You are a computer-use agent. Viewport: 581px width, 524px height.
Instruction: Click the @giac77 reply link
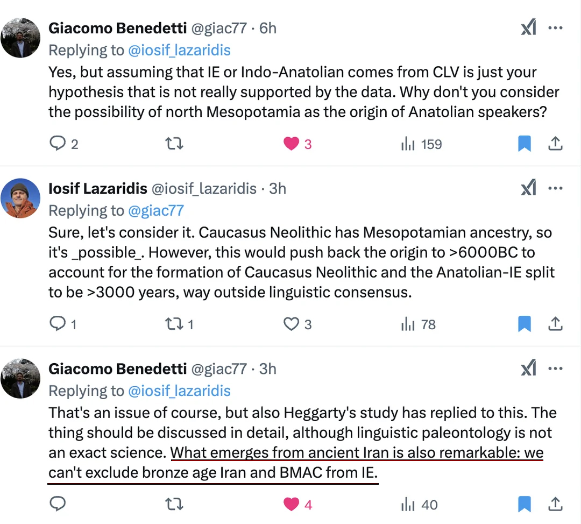pos(156,211)
